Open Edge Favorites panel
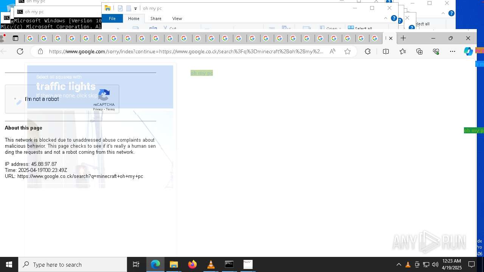Image resolution: width=484 pixels, height=272 pixels. (x=403, y=51)
